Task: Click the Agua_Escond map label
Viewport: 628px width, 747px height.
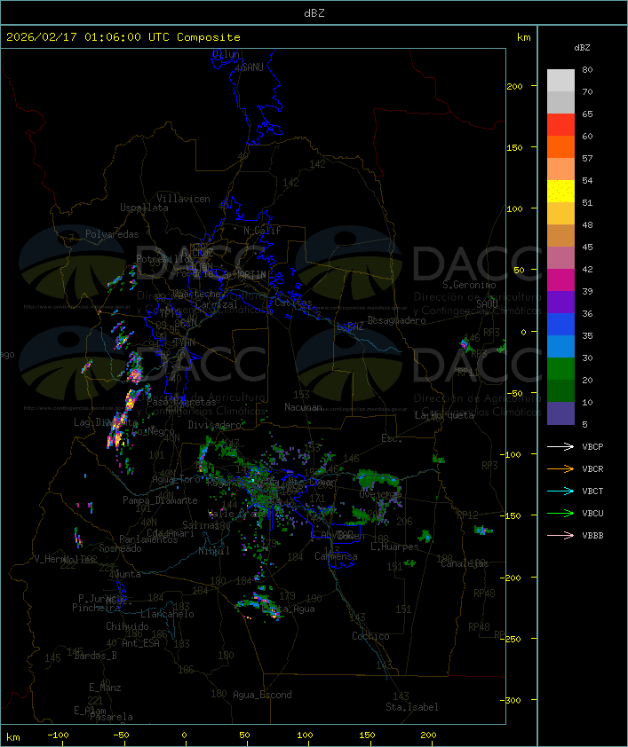Action: 262,695
